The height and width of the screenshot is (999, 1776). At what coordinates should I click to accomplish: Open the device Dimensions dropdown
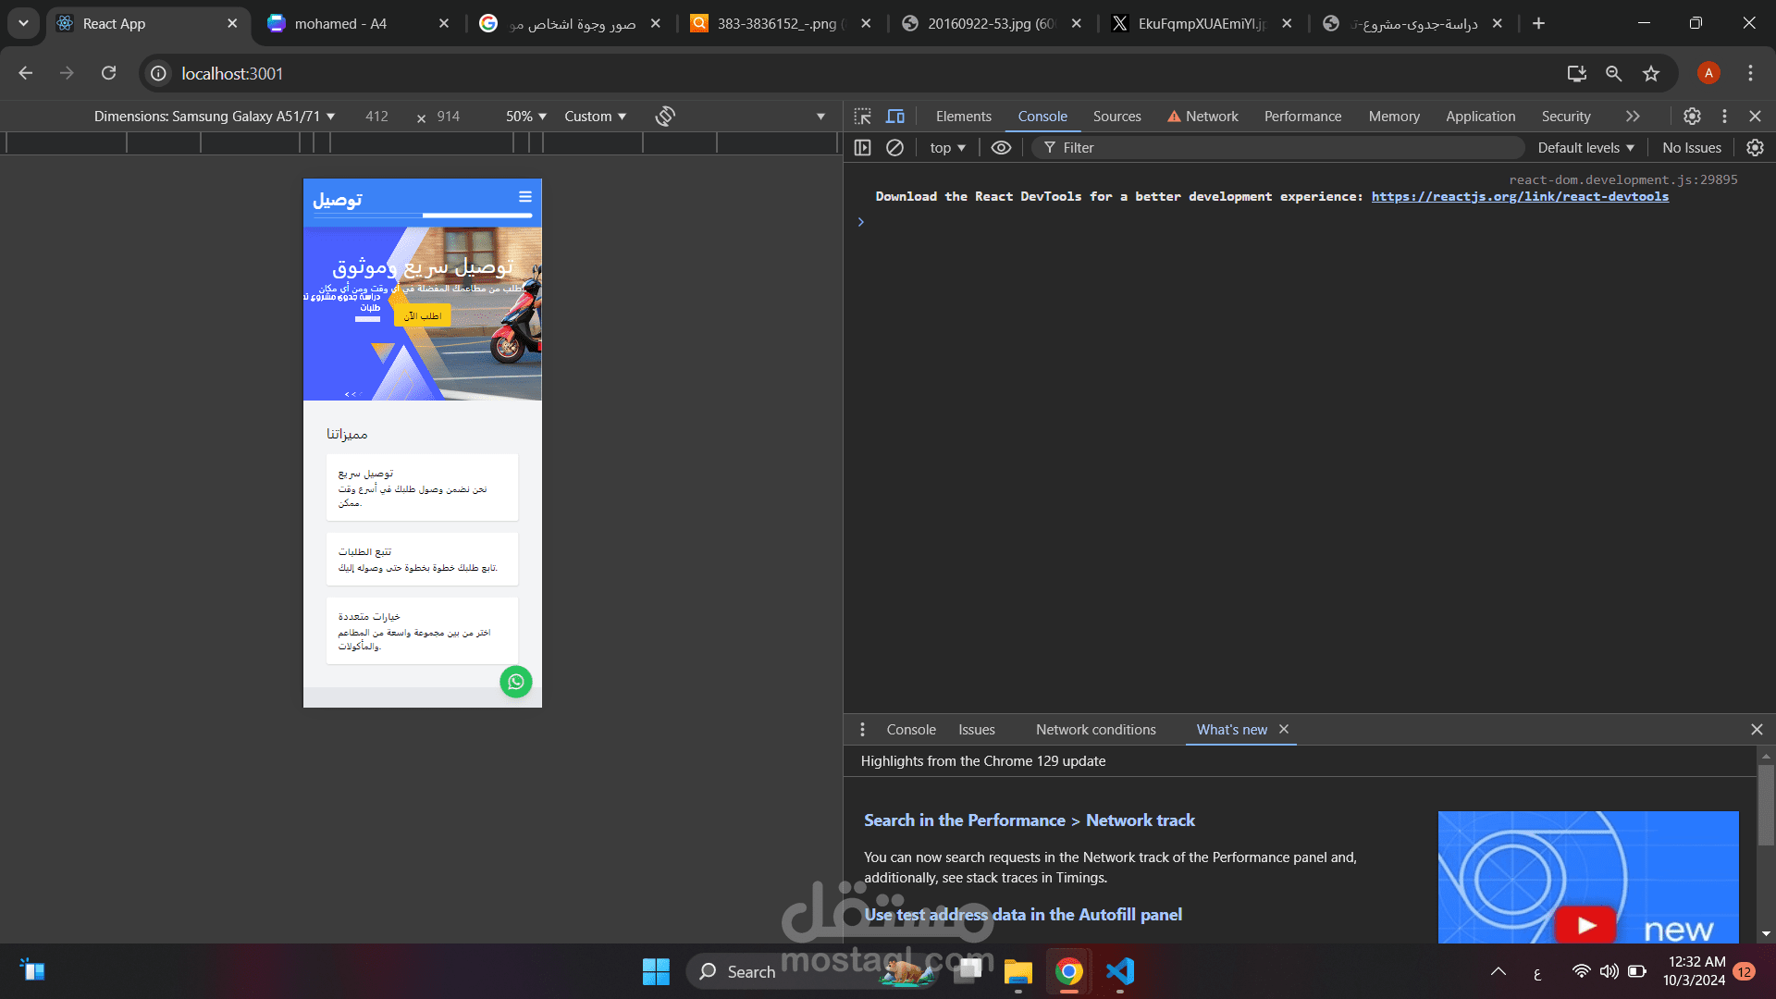coord(215,117)
